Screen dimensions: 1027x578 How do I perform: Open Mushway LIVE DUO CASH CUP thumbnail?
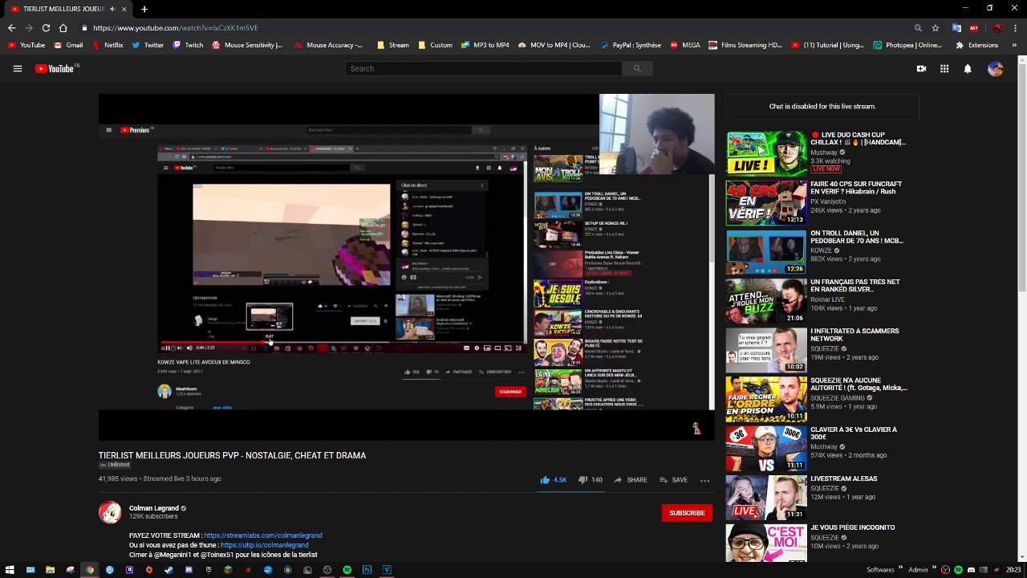766,153
